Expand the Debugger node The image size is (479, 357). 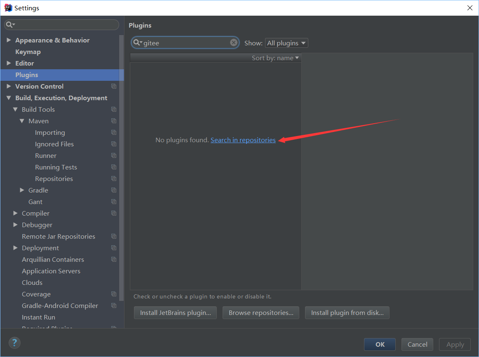coord(15,225)
